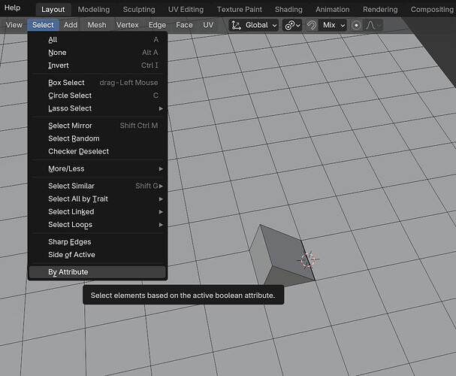Screen dimensions: 456x376
Task: Close the open Select menu header
Action: click(43, 25)
